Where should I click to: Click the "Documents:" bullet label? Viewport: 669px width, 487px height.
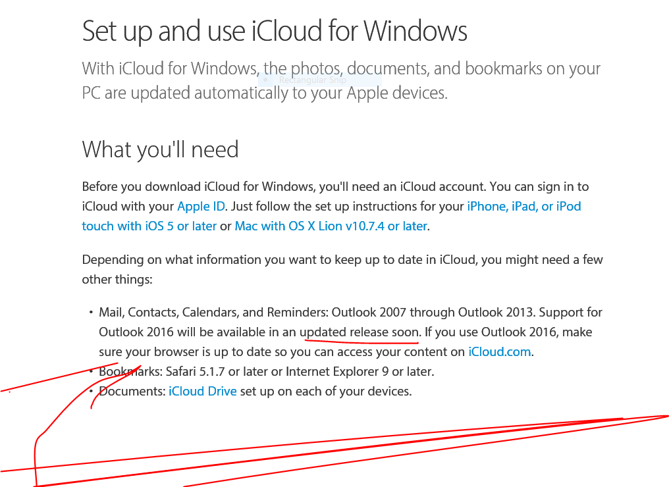tap(132, 391)
